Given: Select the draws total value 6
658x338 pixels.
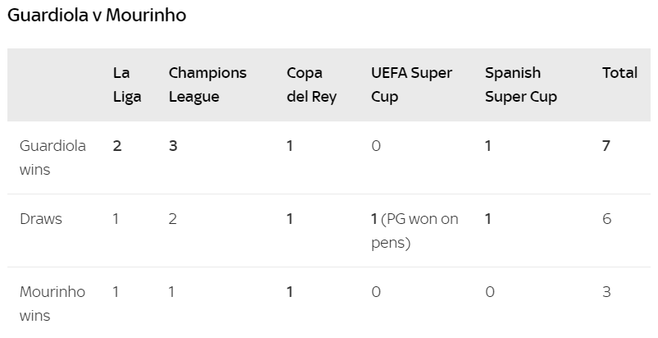Looking at the screenshot, I should click(607, 219).
